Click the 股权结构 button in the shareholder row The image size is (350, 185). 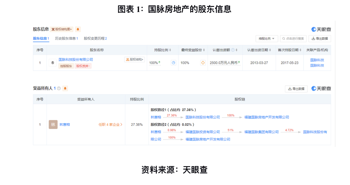[134, 59]
